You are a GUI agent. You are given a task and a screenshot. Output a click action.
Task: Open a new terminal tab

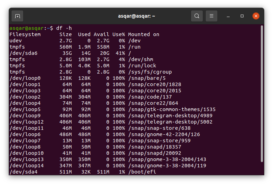[17, 16]
